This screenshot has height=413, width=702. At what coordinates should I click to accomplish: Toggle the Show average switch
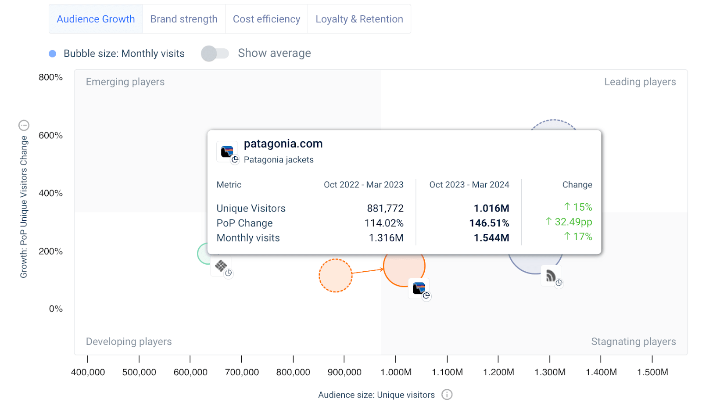(215, 54)
